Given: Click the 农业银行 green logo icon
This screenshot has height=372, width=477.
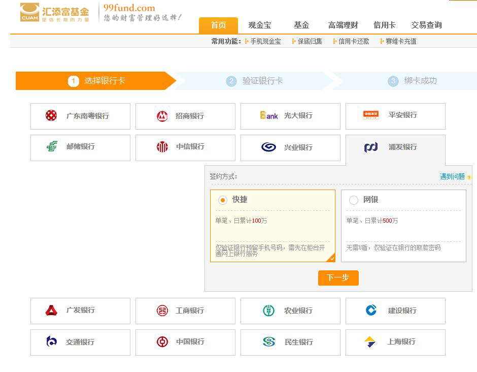Looking at the screenshot, I should coord(268,311).
